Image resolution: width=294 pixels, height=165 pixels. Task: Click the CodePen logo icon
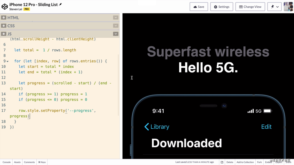5,7
